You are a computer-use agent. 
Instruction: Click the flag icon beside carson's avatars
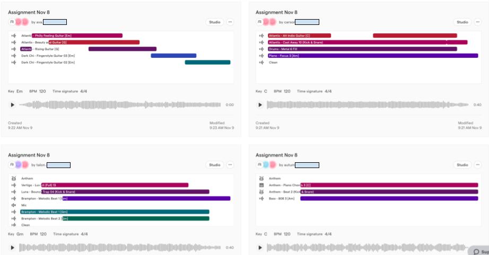(259, 22)
